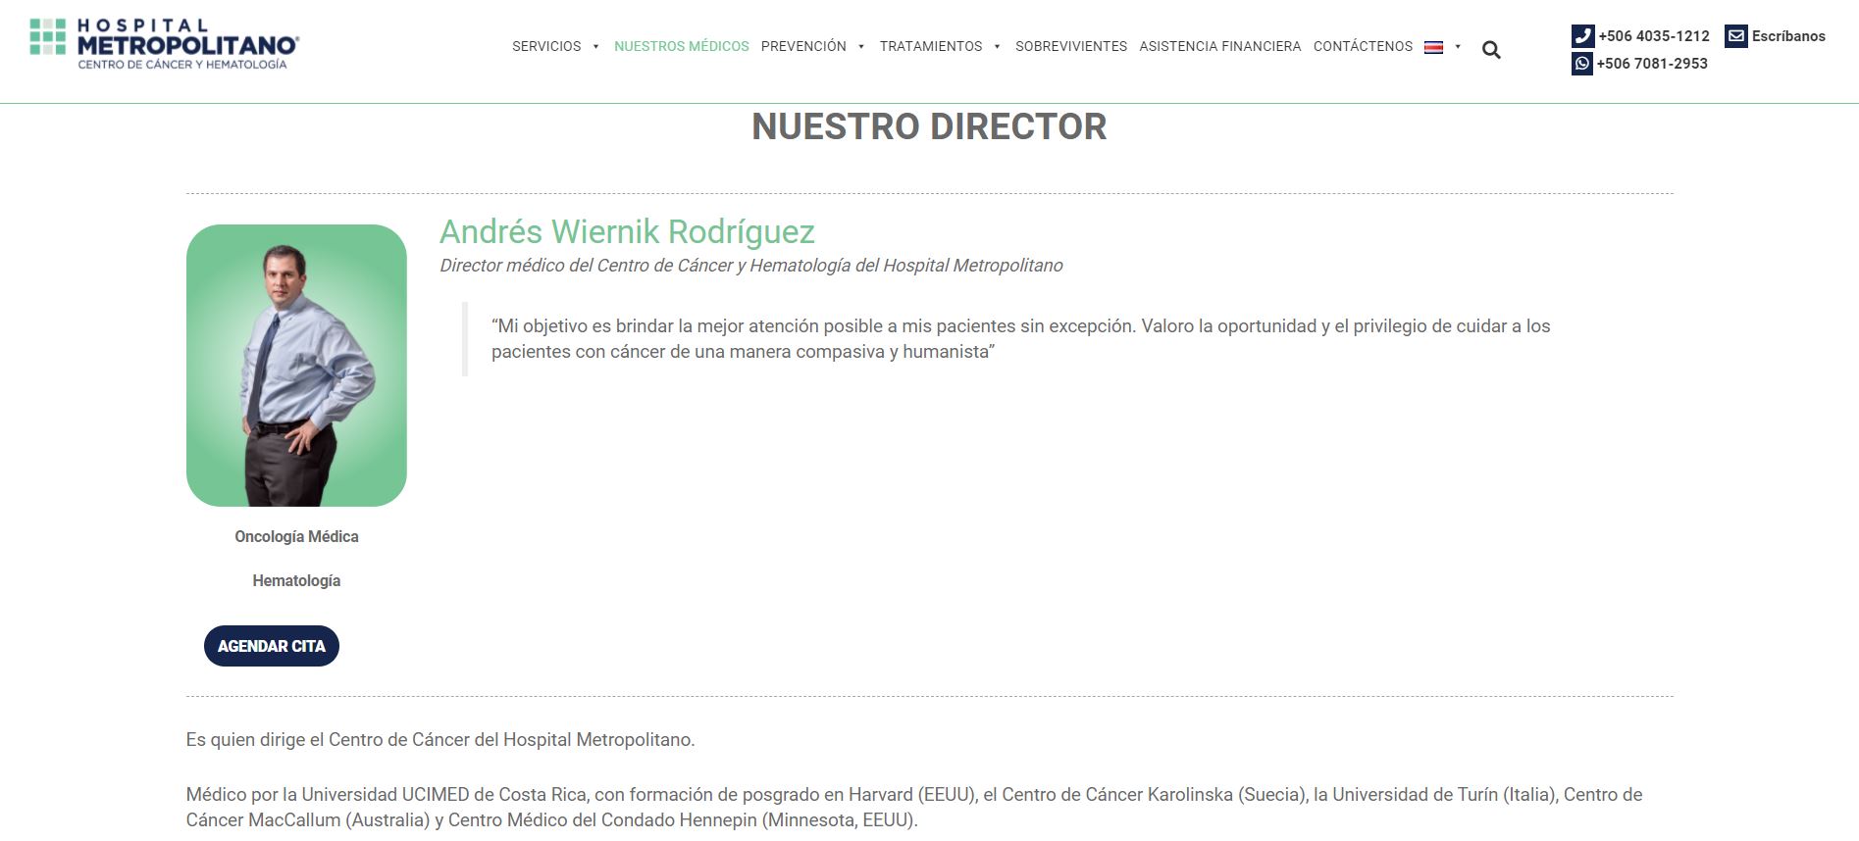Open the +506 7081-2953 WhatsApp number
Viewport: 1859px width, 841px height.
[1651, 64]
